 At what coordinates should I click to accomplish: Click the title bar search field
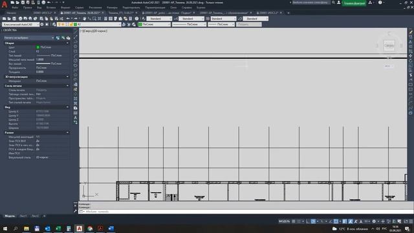tap(311, 3)
